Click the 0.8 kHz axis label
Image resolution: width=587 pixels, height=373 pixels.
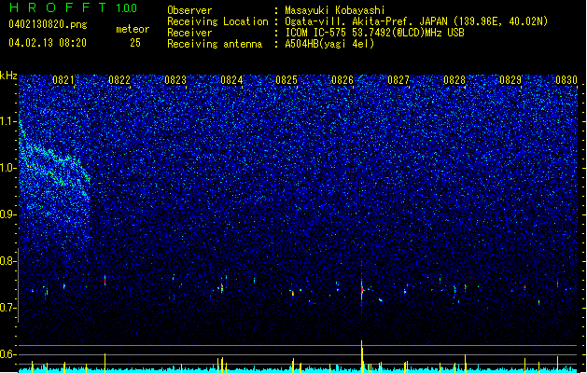(x=8, y=261)
